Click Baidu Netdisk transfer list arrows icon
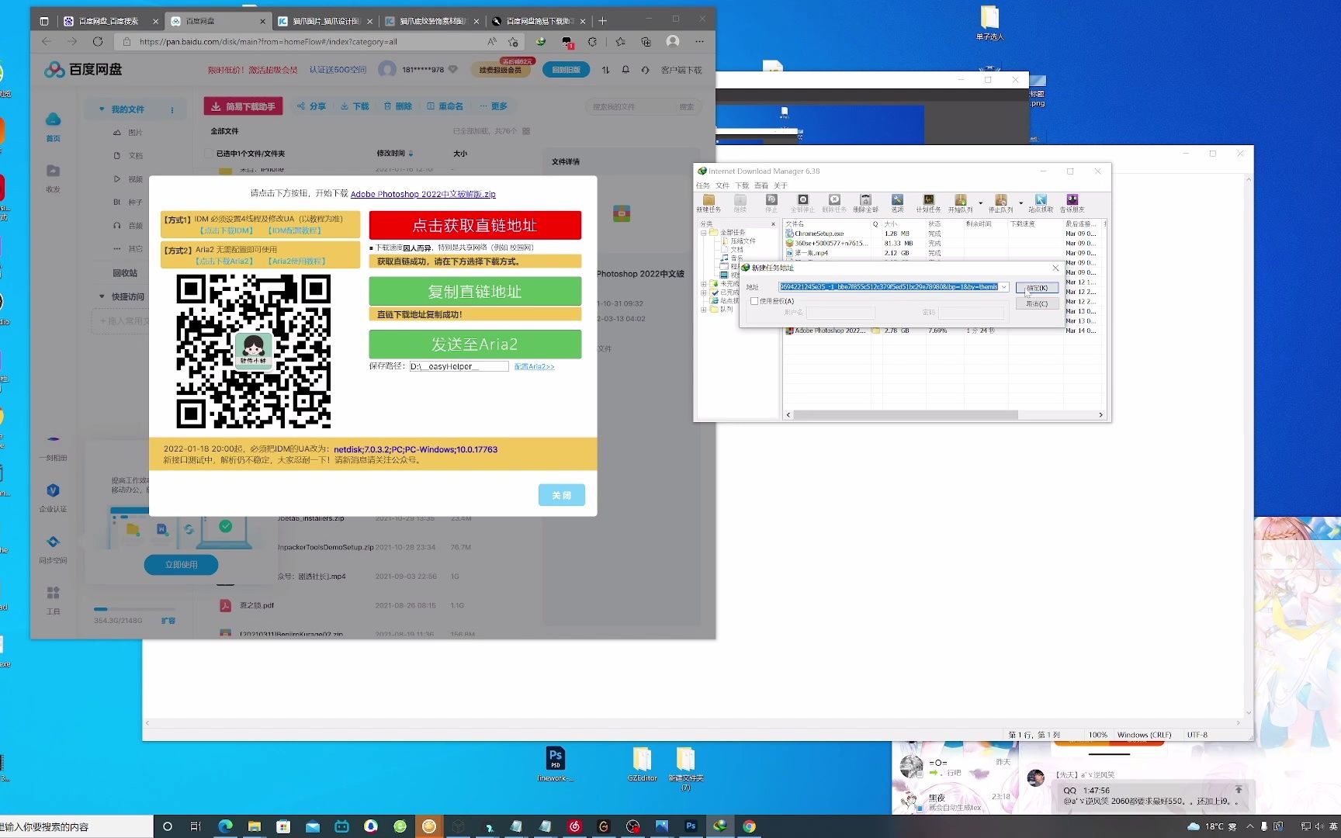Image resolution: width=1341 pixels, height=838 pixels. pyautogui.click(x=605, y=70)
